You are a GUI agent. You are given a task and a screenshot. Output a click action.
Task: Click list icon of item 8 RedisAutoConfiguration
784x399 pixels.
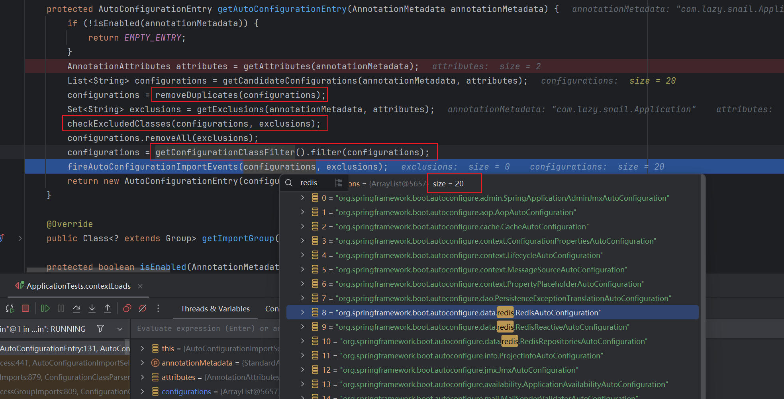pos(315,312)
